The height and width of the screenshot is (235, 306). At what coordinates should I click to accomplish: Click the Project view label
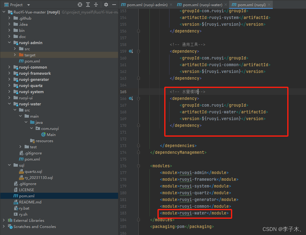(x=16, y=5)
